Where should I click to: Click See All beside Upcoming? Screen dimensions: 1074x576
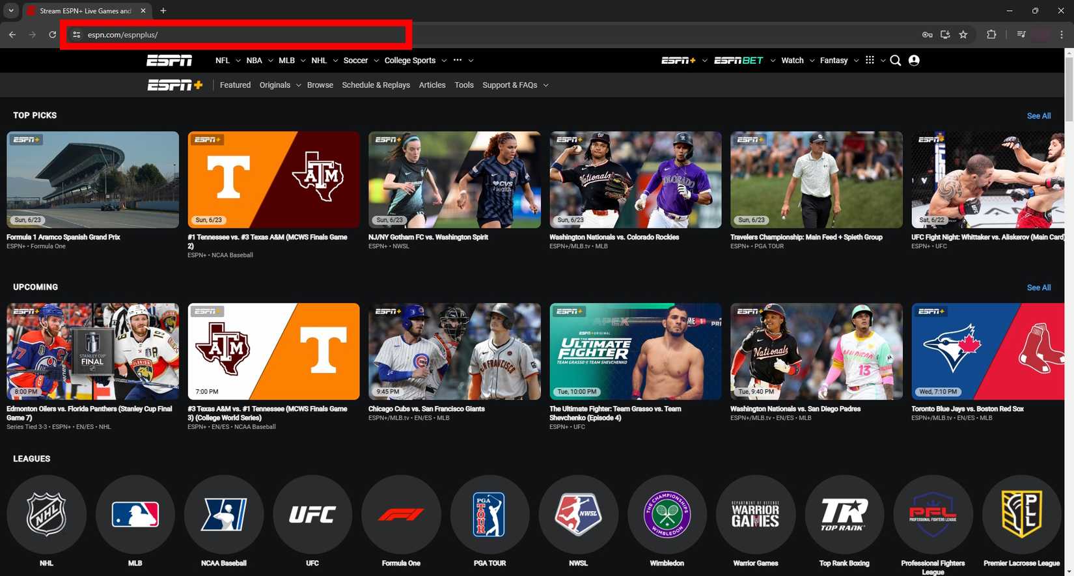(1038, 288)
